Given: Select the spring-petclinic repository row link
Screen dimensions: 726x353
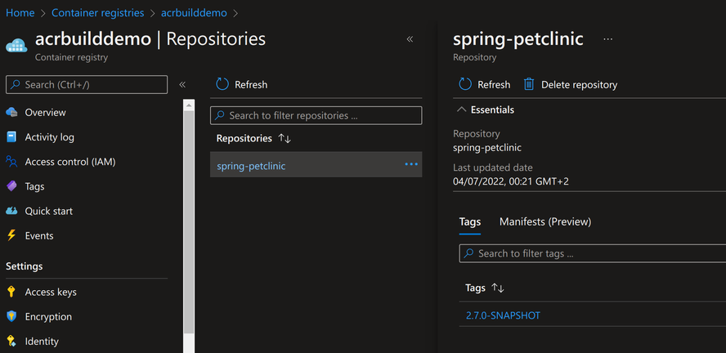Looking at the screenshot, I should pos(251,166).
